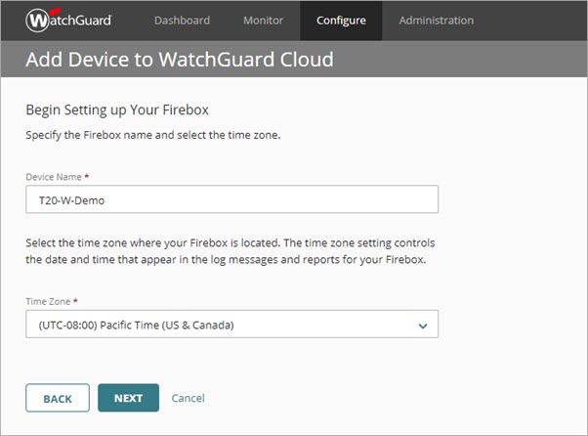588x436 pixels.
Task: Click the time zone description paragraph
Action: [x=231, y=250]
